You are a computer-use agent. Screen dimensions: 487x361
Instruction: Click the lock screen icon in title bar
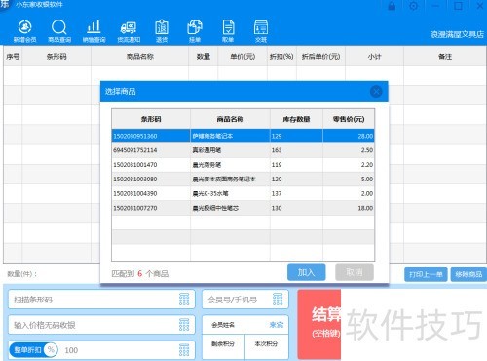392,6
